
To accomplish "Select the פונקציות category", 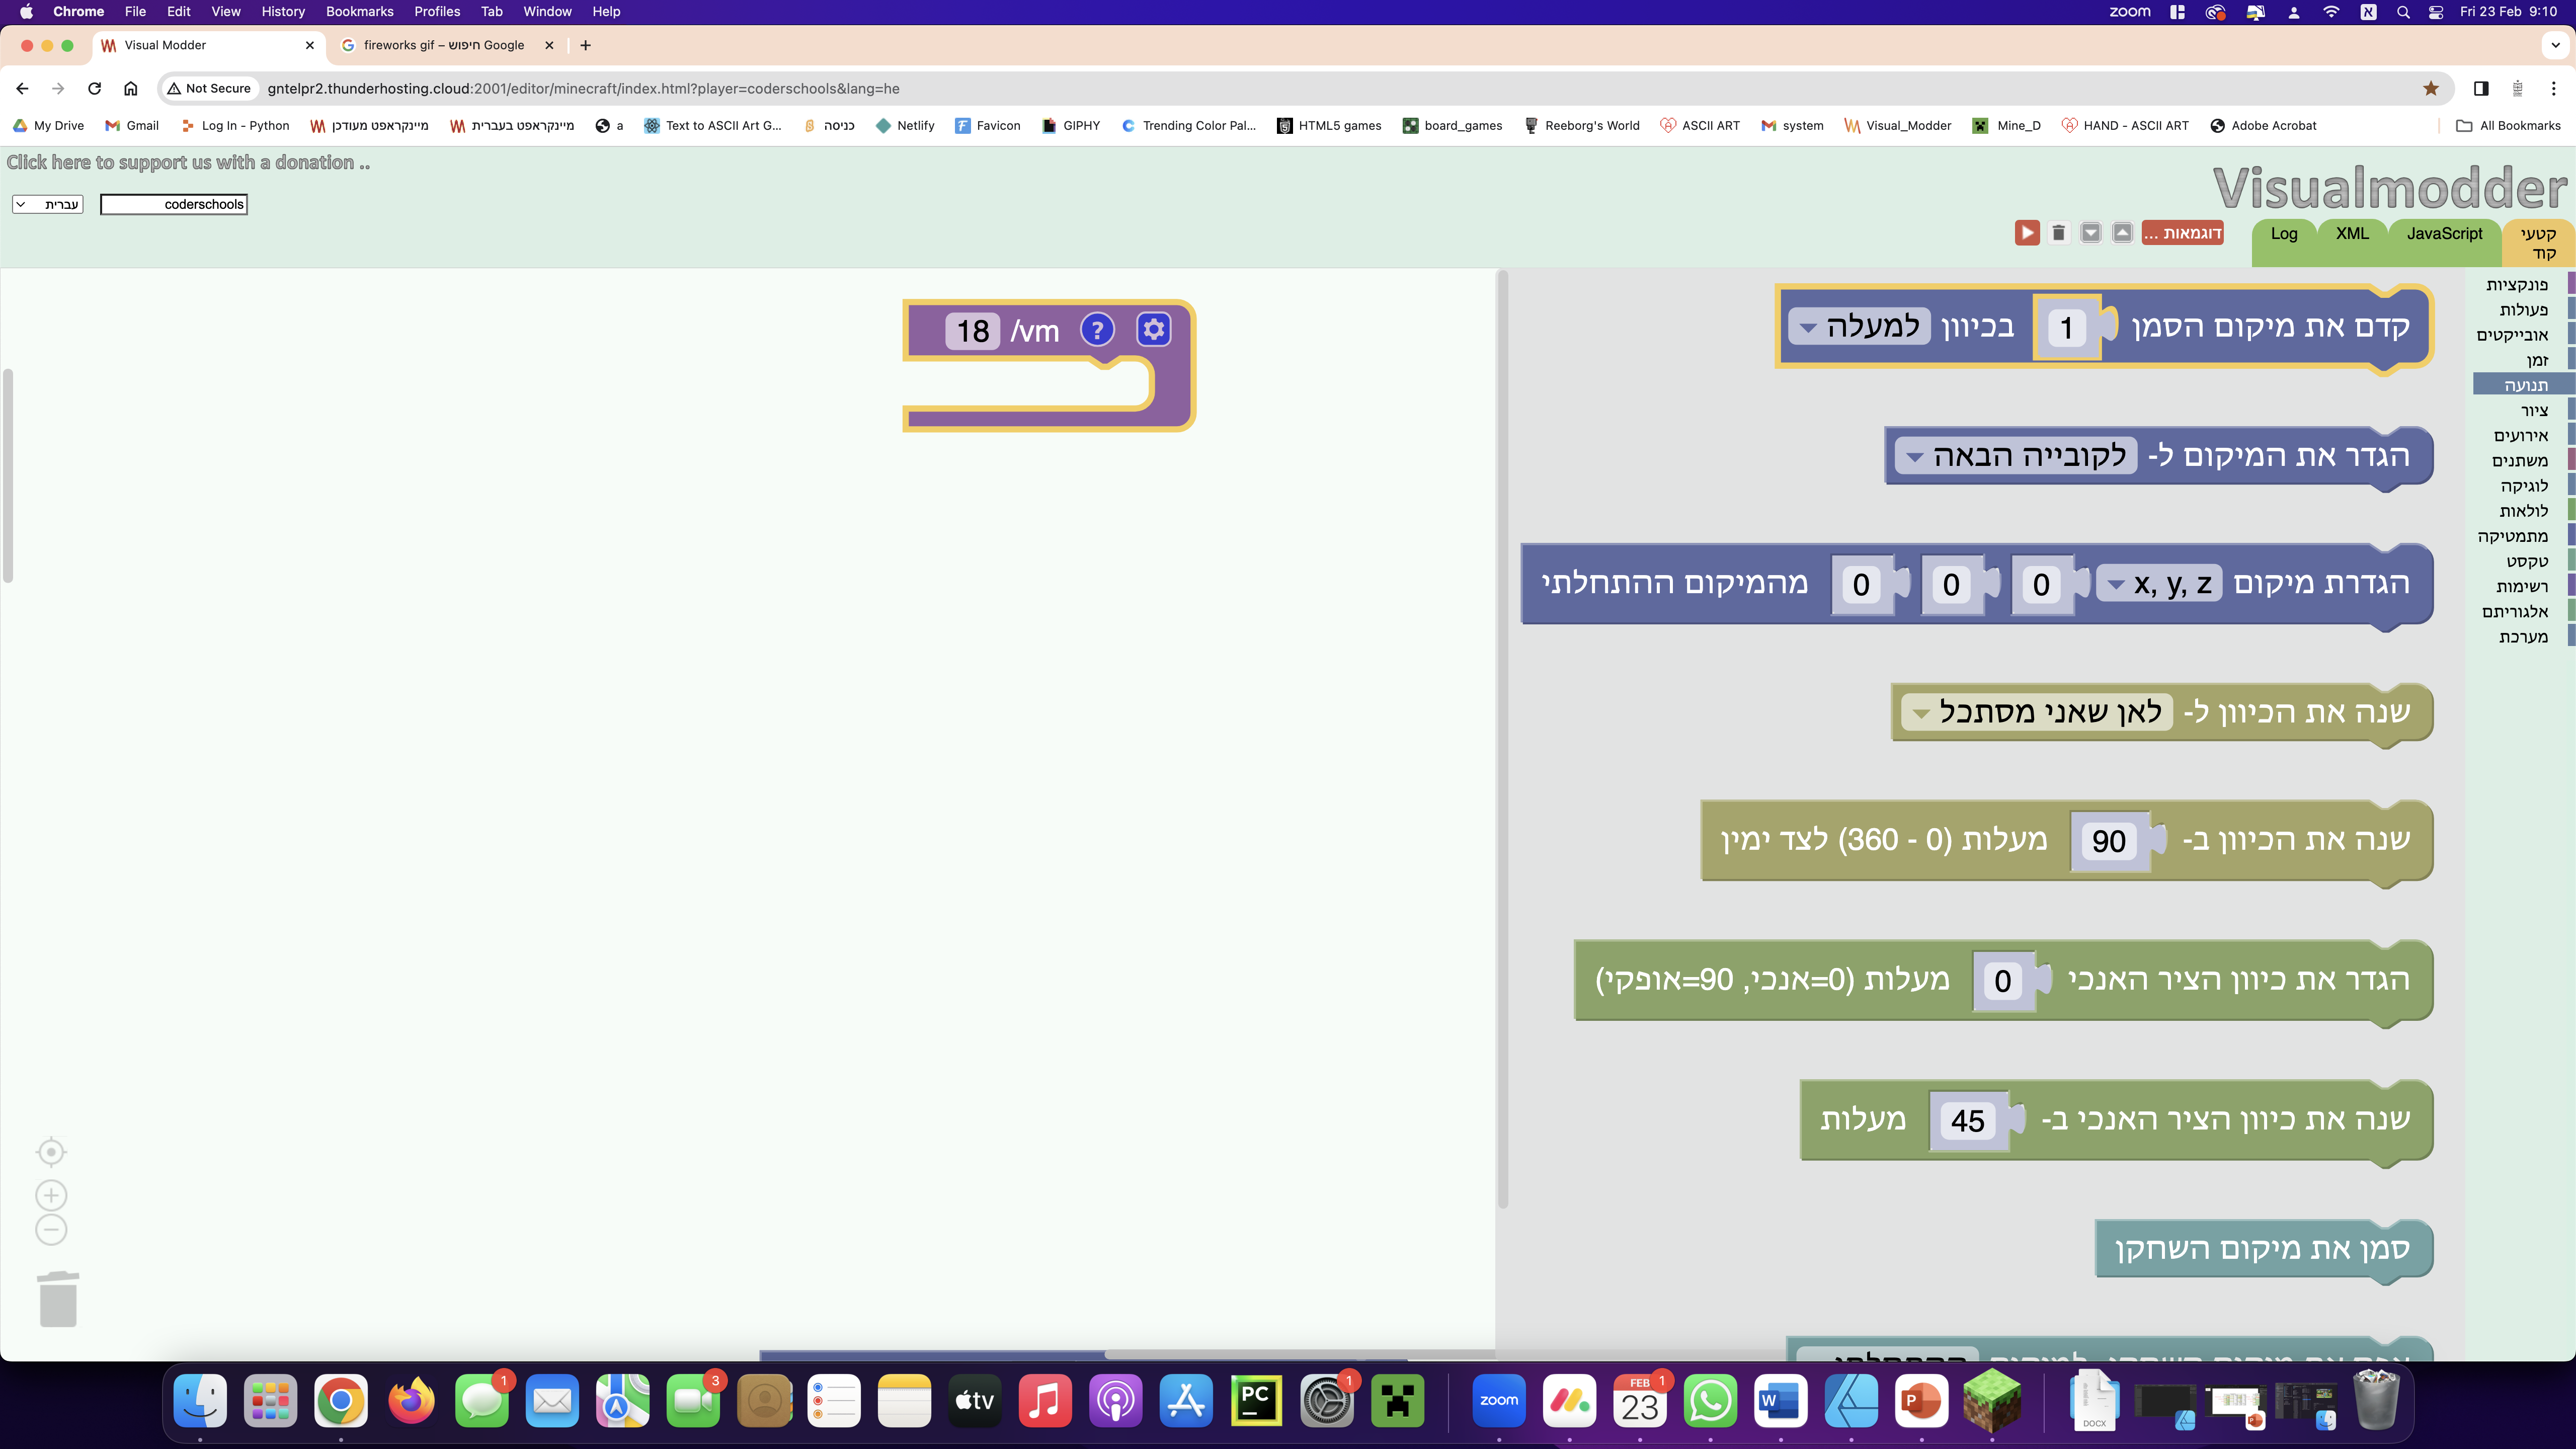I will click(x=2517, y=285).
